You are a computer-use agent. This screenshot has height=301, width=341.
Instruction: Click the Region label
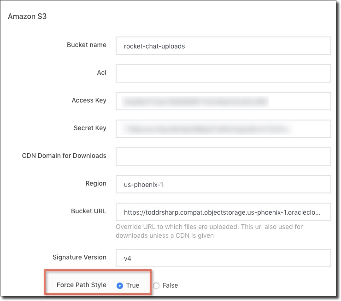coord(95,183)
